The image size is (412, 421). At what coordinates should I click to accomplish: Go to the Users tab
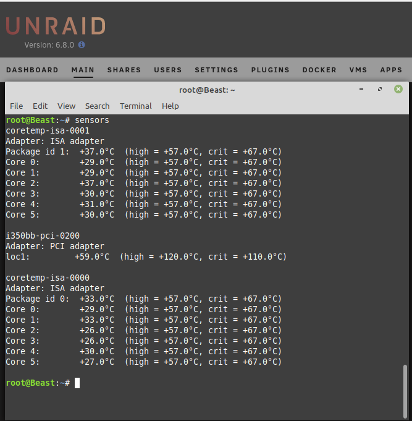(x=168, y=70)
